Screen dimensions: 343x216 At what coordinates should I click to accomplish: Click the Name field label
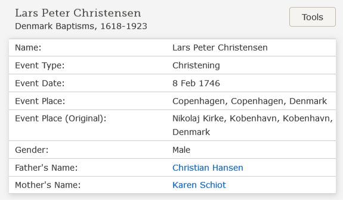[28, 48]
